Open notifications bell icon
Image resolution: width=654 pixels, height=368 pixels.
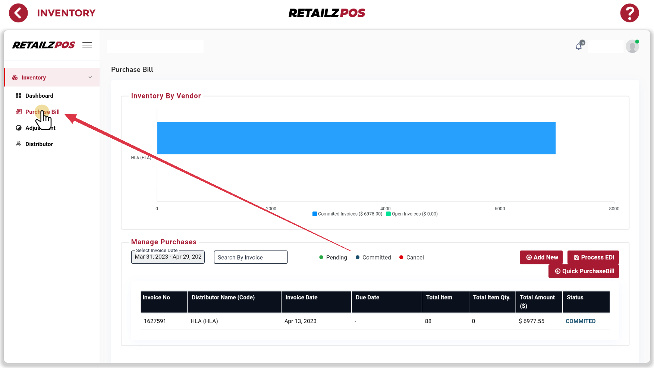click(x=579, y=46)
